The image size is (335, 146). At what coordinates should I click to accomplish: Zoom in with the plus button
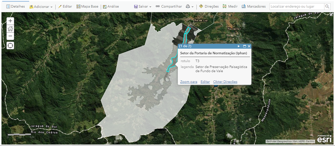coord(10,21)
